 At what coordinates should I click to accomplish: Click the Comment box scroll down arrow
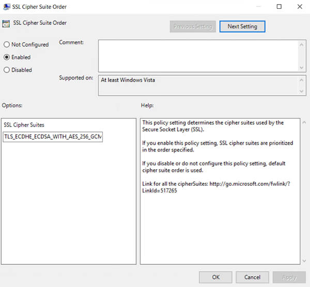point(301,67)
